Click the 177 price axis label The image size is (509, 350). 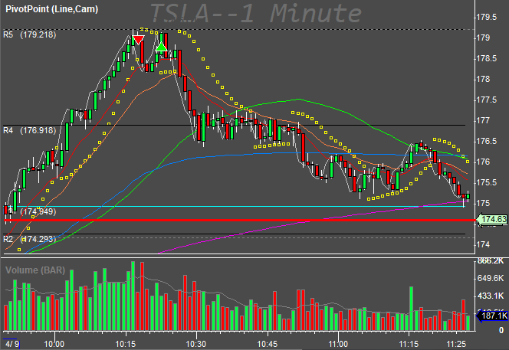(483, 121)
